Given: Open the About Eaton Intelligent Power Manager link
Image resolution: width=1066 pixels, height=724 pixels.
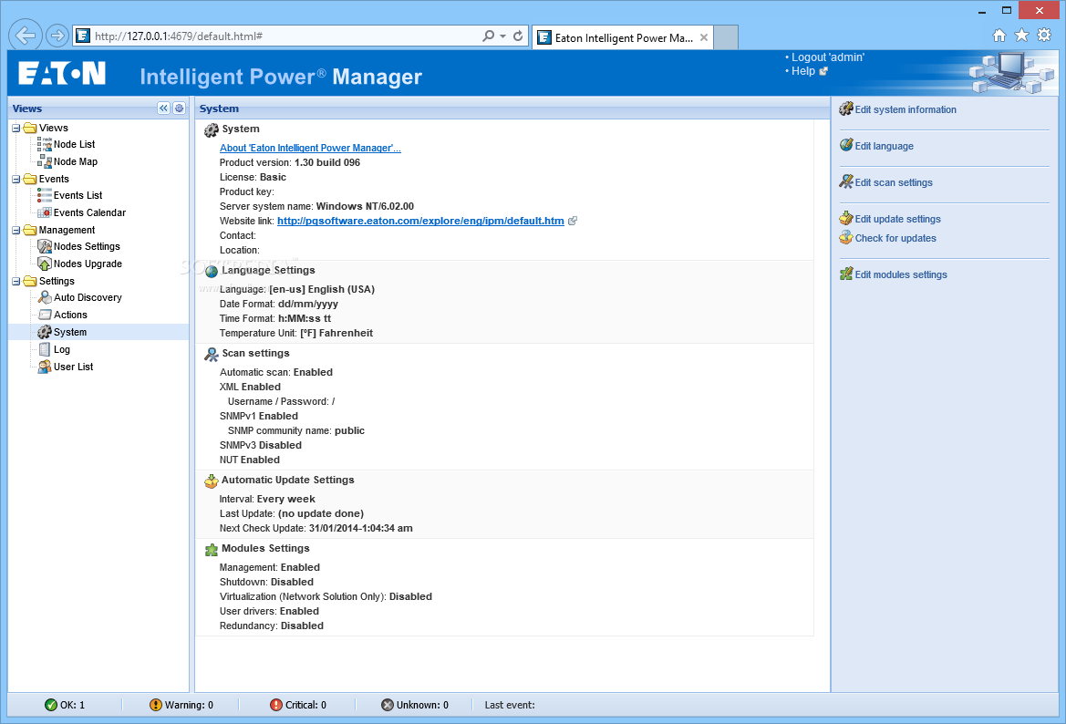Looking at the screenshot, I should (310, 148).
